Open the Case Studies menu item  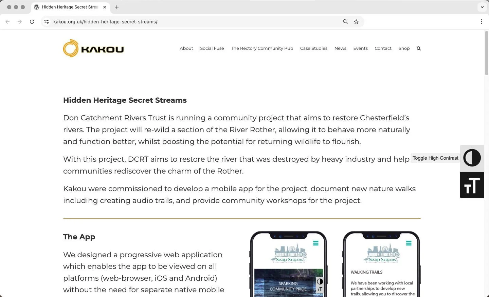click(314, 48)
